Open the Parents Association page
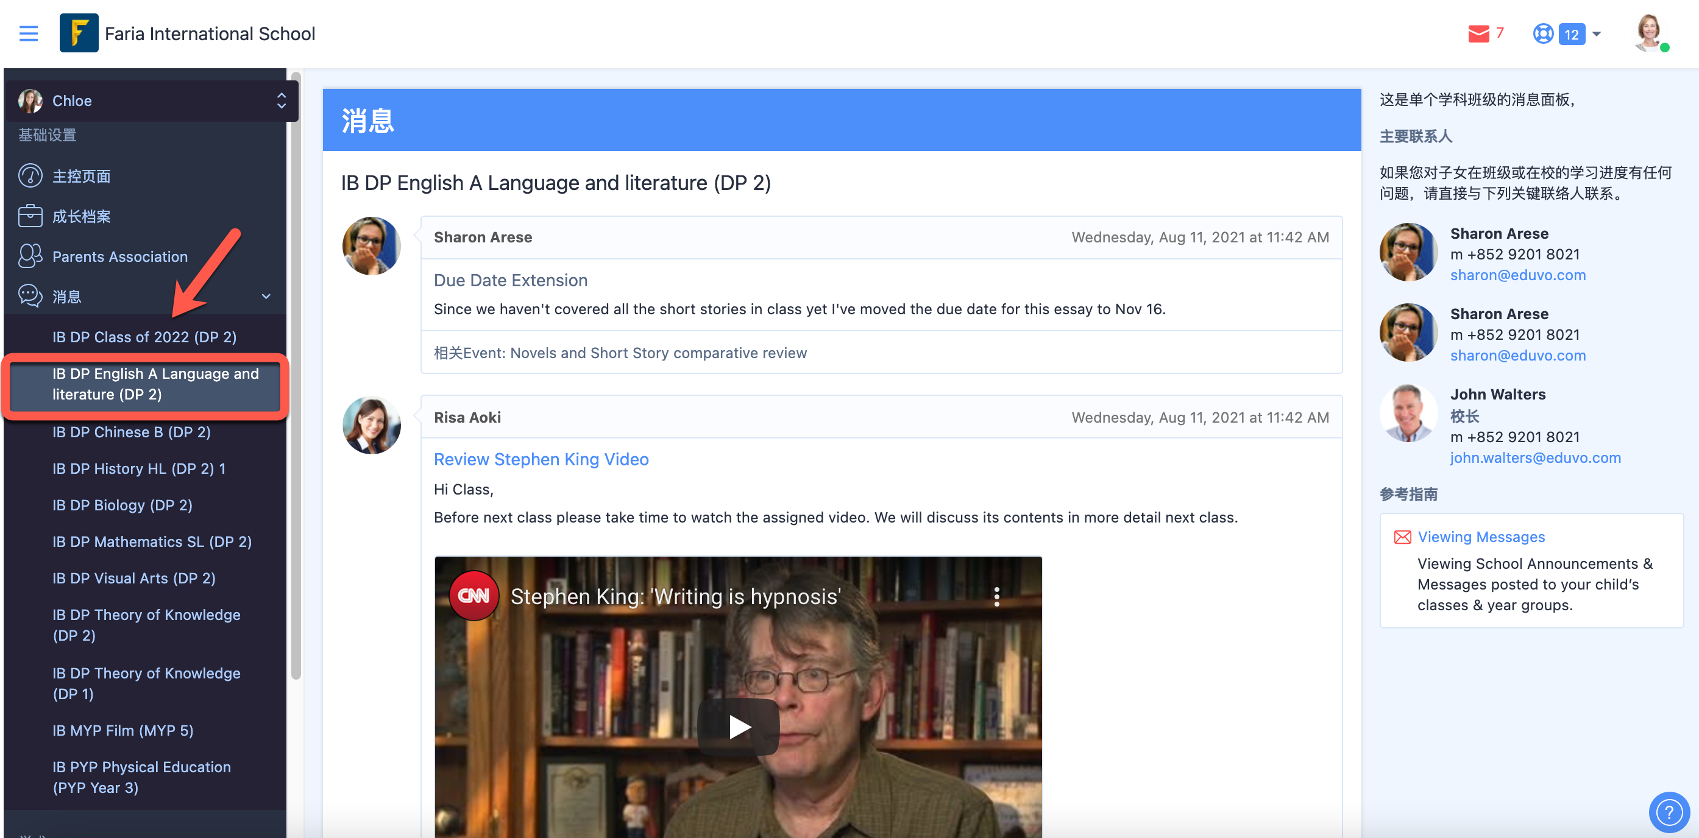This screenshot has height=838, width=1699. (x=120, y=256)
